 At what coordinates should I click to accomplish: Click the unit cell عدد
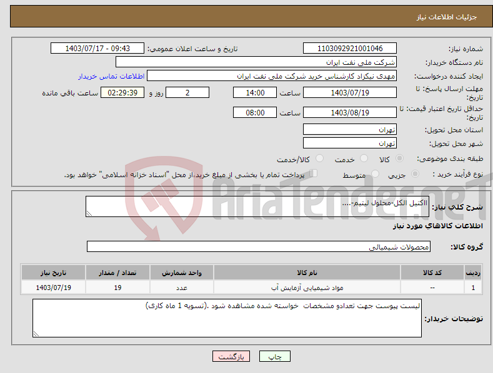[x=182, y=288]
